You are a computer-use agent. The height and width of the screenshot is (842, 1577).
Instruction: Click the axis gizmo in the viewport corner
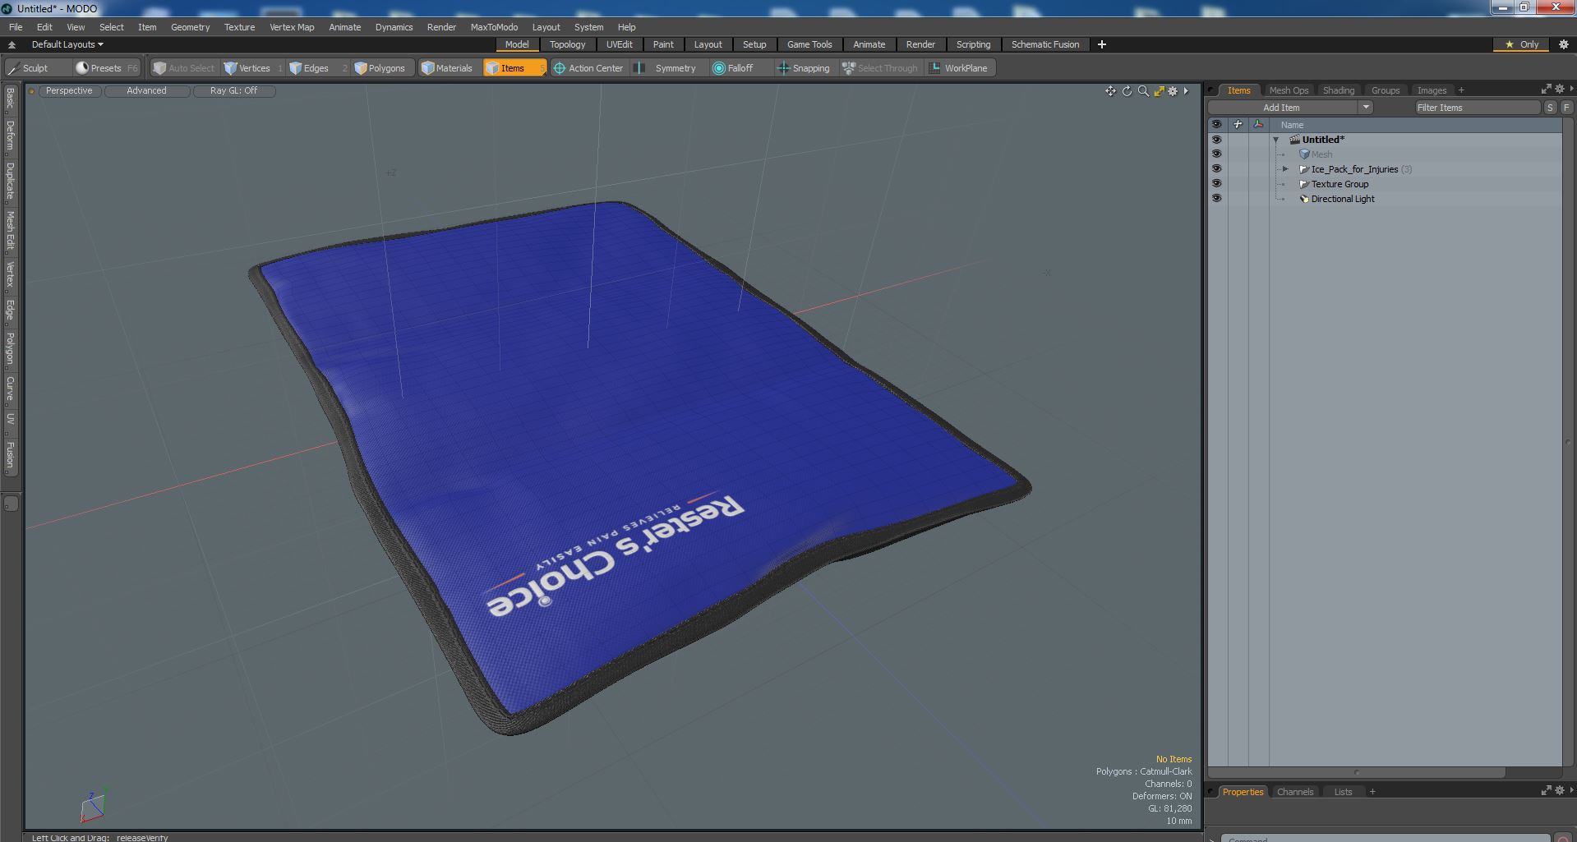(x=93, y=805)
